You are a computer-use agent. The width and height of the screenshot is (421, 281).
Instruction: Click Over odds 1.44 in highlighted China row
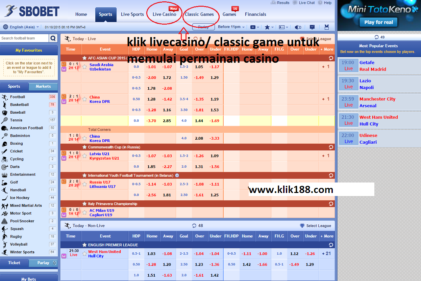[x=200, y=121]
